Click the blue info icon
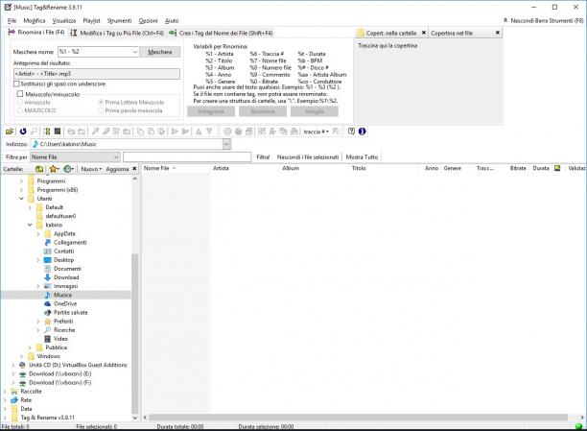This screenshot has height=431, width=587. [362, 132]
